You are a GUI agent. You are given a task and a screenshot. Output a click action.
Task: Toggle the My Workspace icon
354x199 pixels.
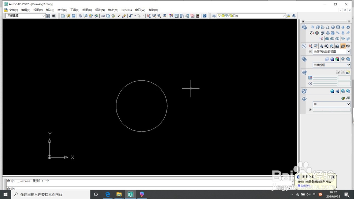[x=53, y=16]
